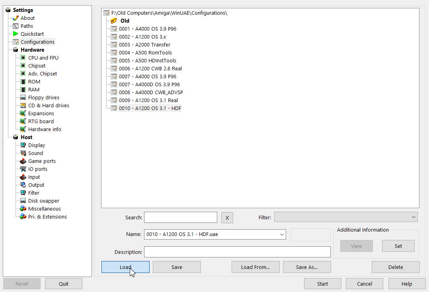
Task: Select the Settings root tree node
Action: point(23,10)
